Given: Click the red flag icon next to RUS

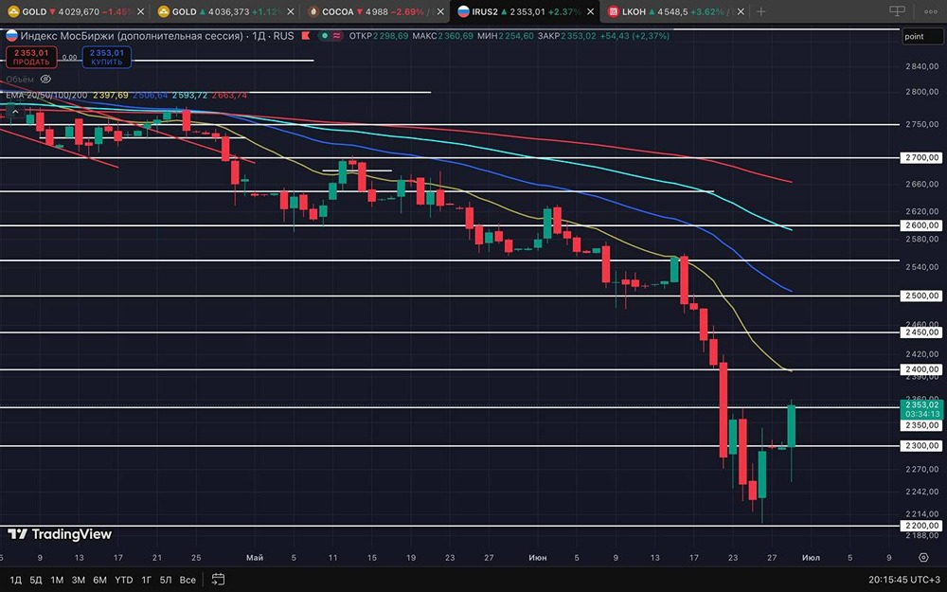Looking at the screenshot, I should [306, 36].
